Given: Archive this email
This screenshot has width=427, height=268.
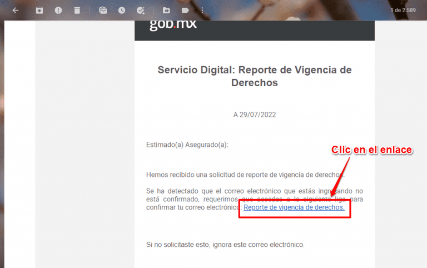Looking at the screenshot, I should pyautogui.click(x=39, y=11).
